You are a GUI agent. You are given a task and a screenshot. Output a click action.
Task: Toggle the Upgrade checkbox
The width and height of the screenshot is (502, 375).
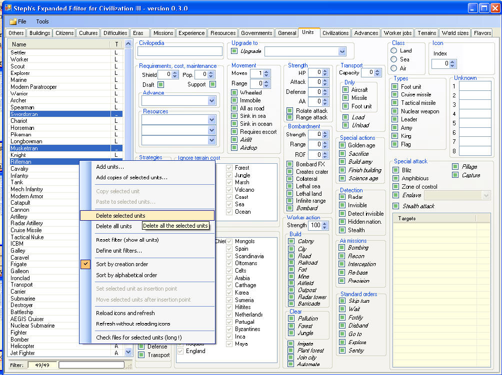tap(234, 51)
